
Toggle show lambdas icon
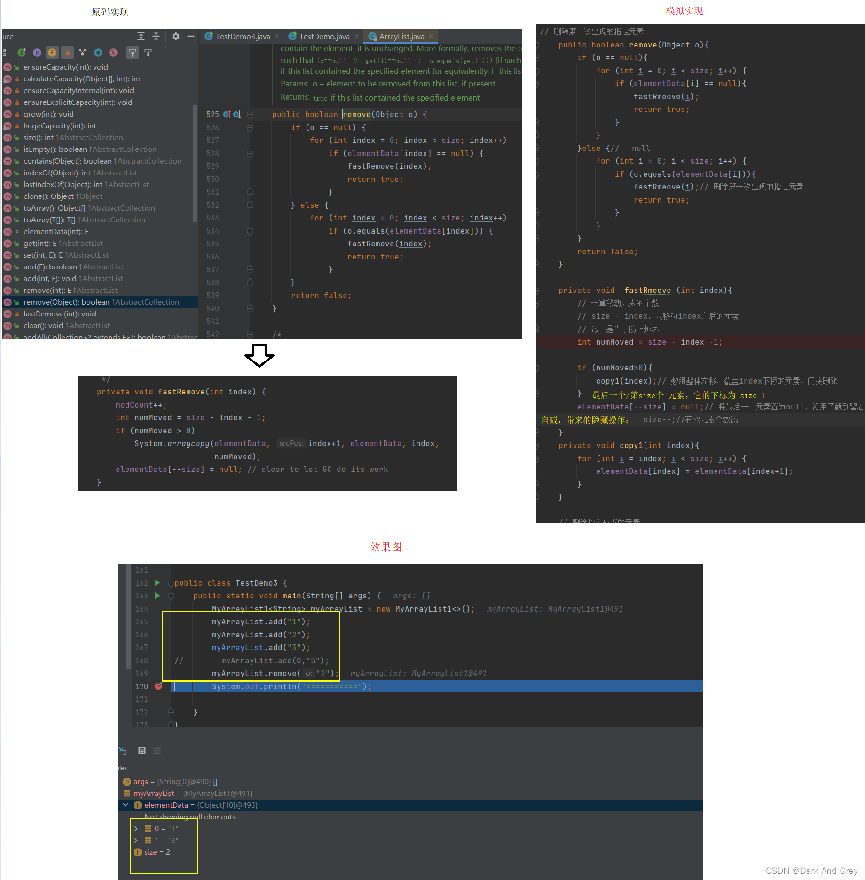(113, 53)
